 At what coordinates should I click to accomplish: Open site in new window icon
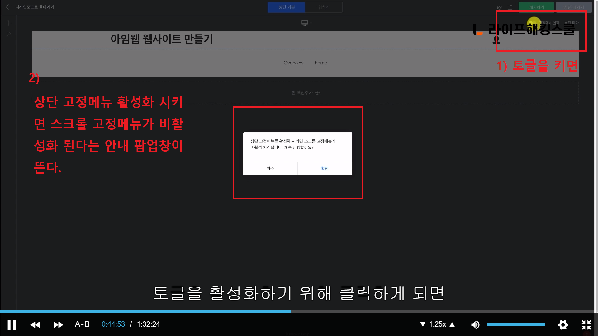(x=510, y=7)
